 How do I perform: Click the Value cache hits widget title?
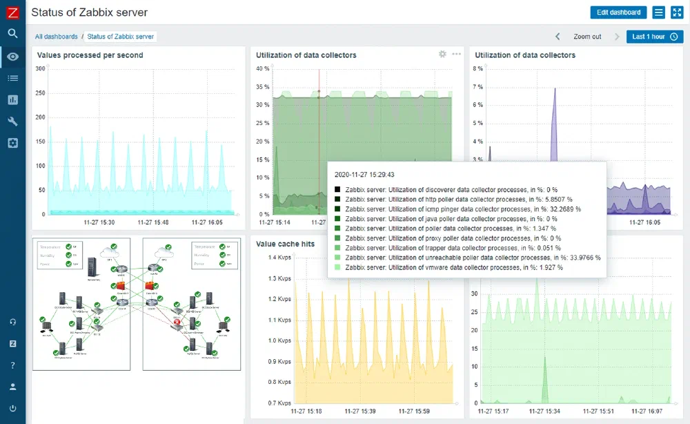click(x=285, y=244)
